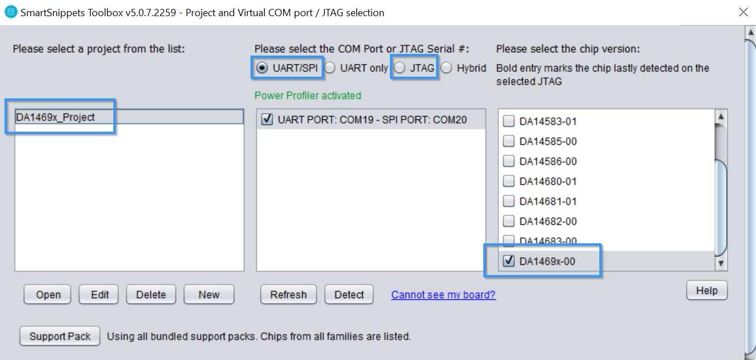The image size is (756, 360).
Task: Choose the JTAG radio option
Action: [x=399, y=68]
